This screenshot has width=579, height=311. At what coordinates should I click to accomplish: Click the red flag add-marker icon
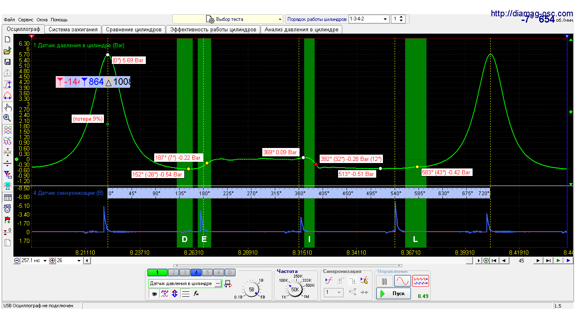(7, 219)
